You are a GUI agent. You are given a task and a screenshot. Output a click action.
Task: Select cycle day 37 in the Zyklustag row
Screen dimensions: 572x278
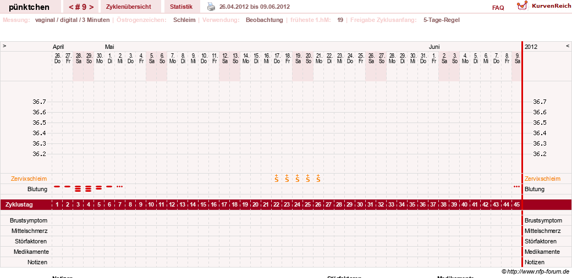pyautogui.click(x=433, y=205)
